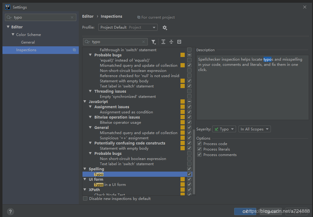Screen dimensions: 313x217
Task: Enable Disable new inspections by default
Action: point(85,198)
